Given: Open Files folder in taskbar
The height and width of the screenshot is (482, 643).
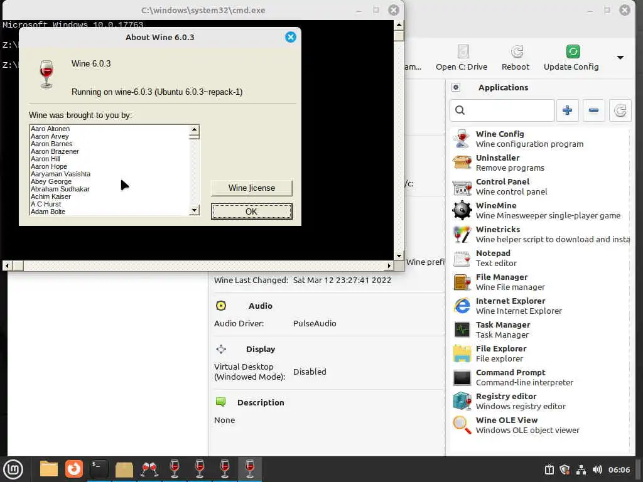Looking at the screenshot, I should pos(49,469).
